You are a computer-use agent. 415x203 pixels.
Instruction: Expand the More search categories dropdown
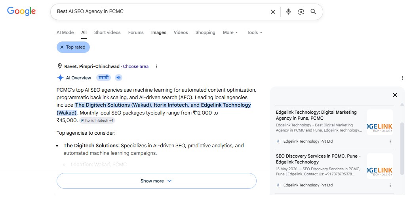pyautogui.click(x=230, y=32)
